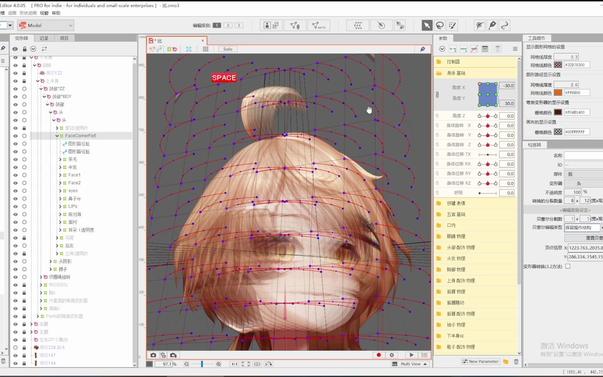Viewport: 603px width, 377px height.
Task: Toggle visibility of the eyes deformer
Action: pos(15,191)
